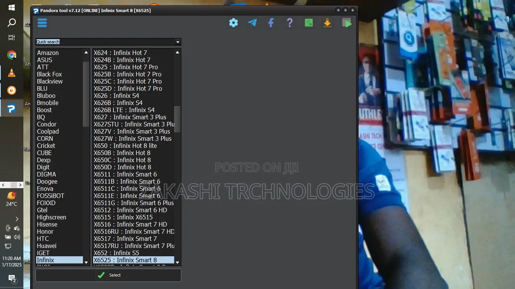This screenshot has height=289, width=515.
Task: Open the Quick search dropdown arrow
Action: tap(178, 42)
